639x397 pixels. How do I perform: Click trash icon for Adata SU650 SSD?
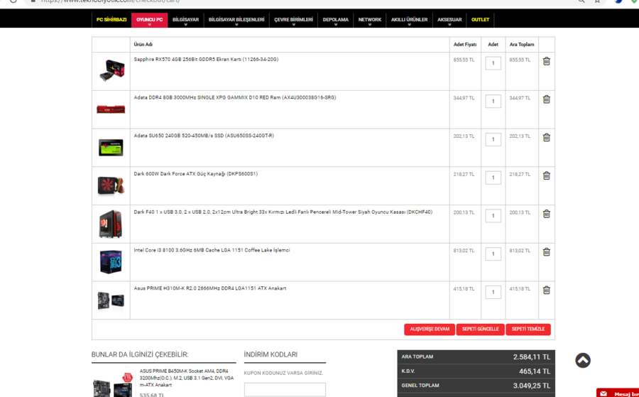[x=547, y=137]
